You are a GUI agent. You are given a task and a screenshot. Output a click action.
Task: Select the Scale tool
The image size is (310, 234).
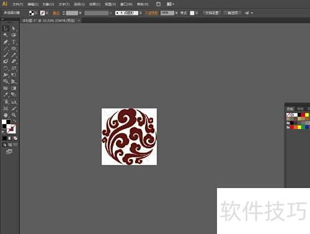[x=14, y=68]
